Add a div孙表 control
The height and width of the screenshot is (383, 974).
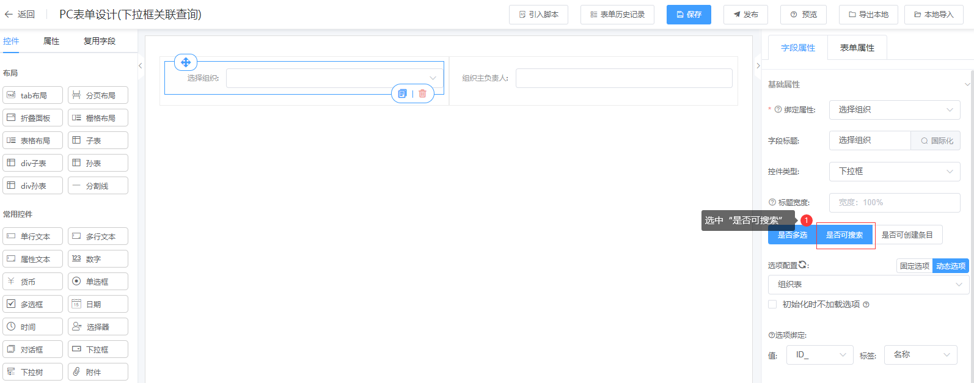33,186
